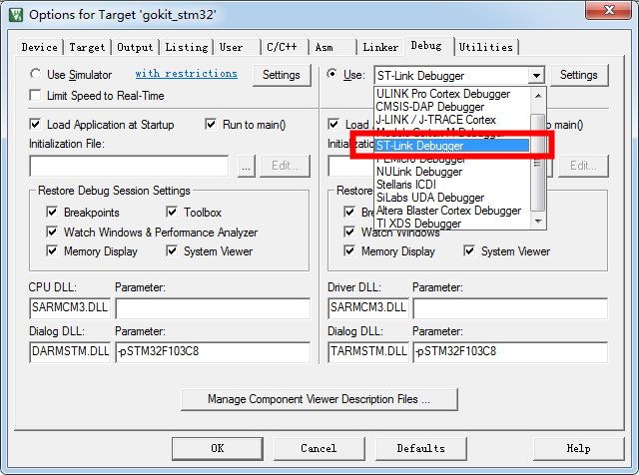Enable Limit Speed to Real-Time checkbox
Screen dimensions: 639x475
pyautogui.click(x=37, y=96)
